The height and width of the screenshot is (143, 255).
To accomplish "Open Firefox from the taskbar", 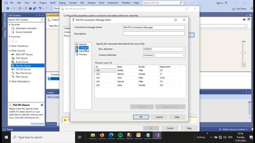I will [x=102, y=135].
